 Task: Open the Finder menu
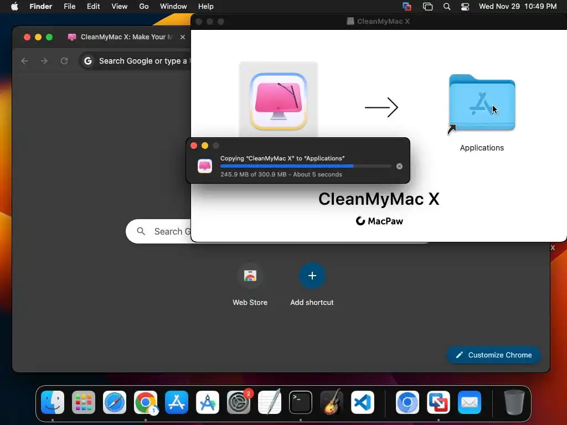tap(41, 7)
